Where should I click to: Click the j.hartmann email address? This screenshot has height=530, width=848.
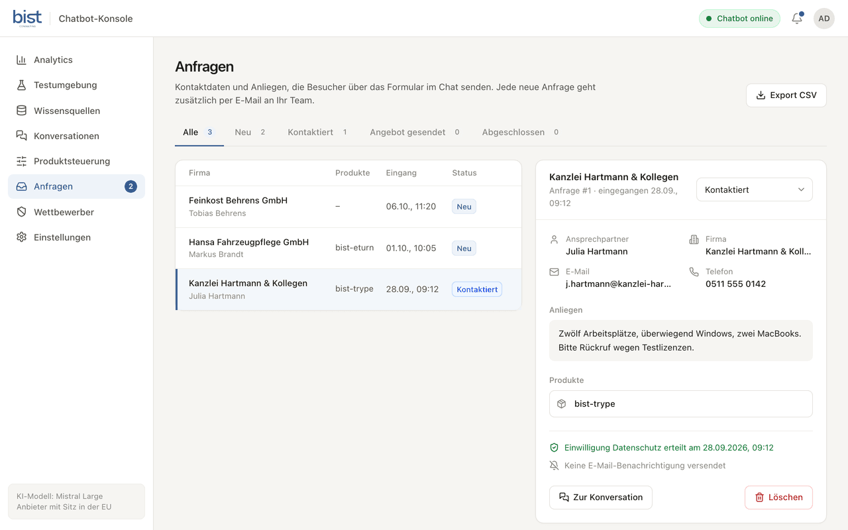pyautogui.click(x=618, y=284)
